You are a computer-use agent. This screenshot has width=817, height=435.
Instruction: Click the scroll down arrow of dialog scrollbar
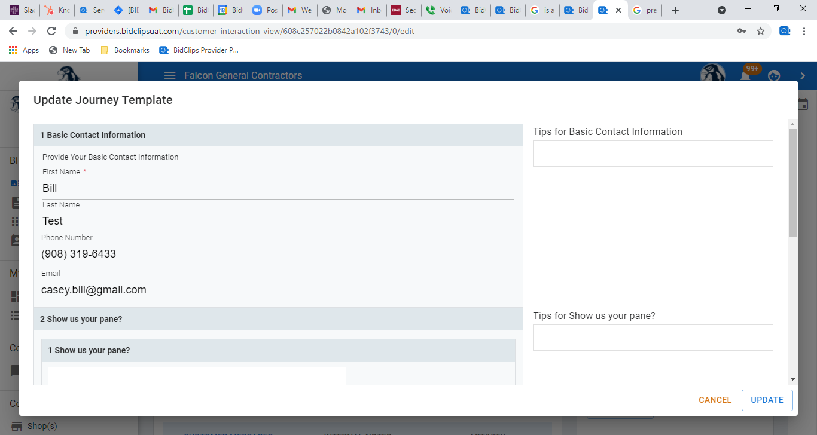[x=792, y=379]
